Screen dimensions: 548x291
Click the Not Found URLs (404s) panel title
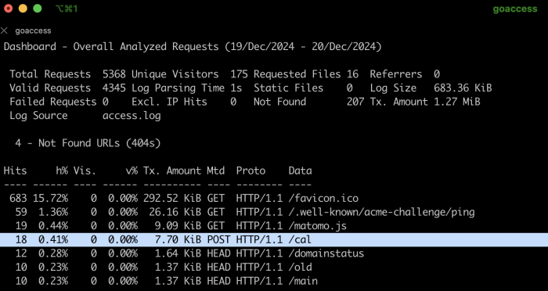(88, 143)
